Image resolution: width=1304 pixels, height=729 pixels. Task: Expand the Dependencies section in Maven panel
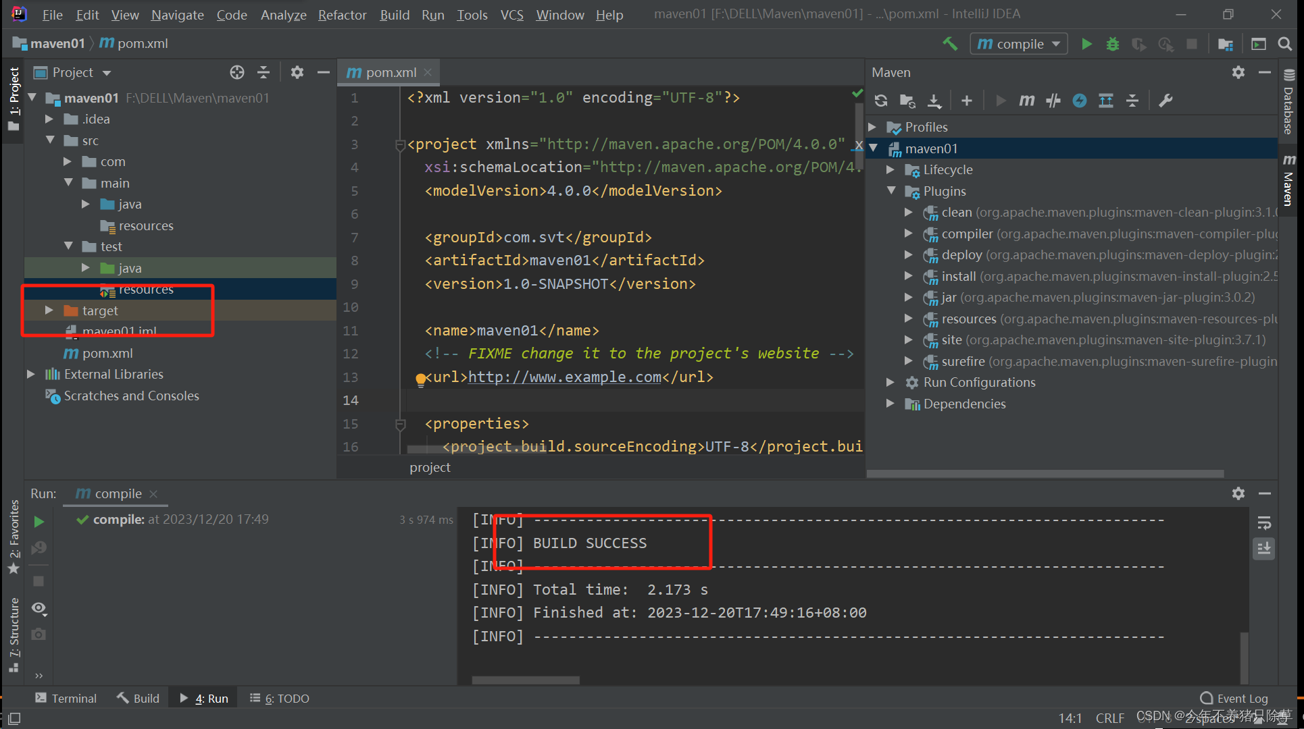tap(892, 404)
